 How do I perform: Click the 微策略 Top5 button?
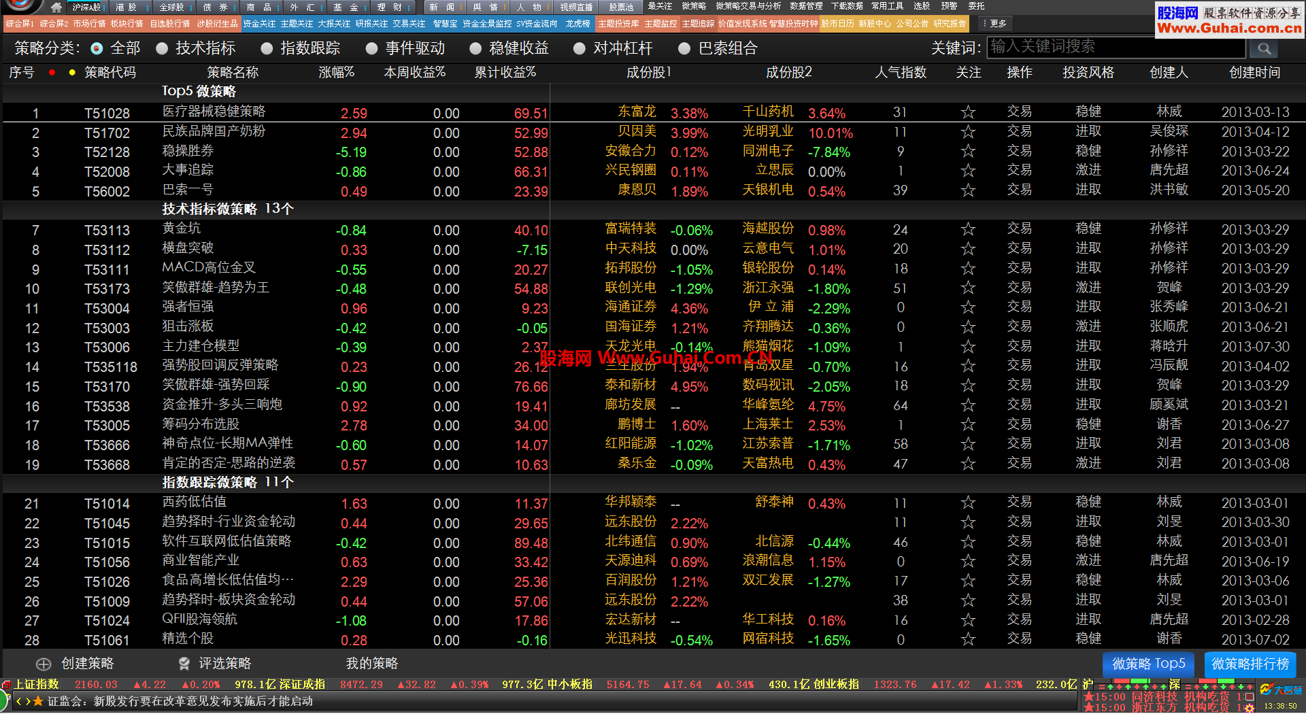point(1148,664)
